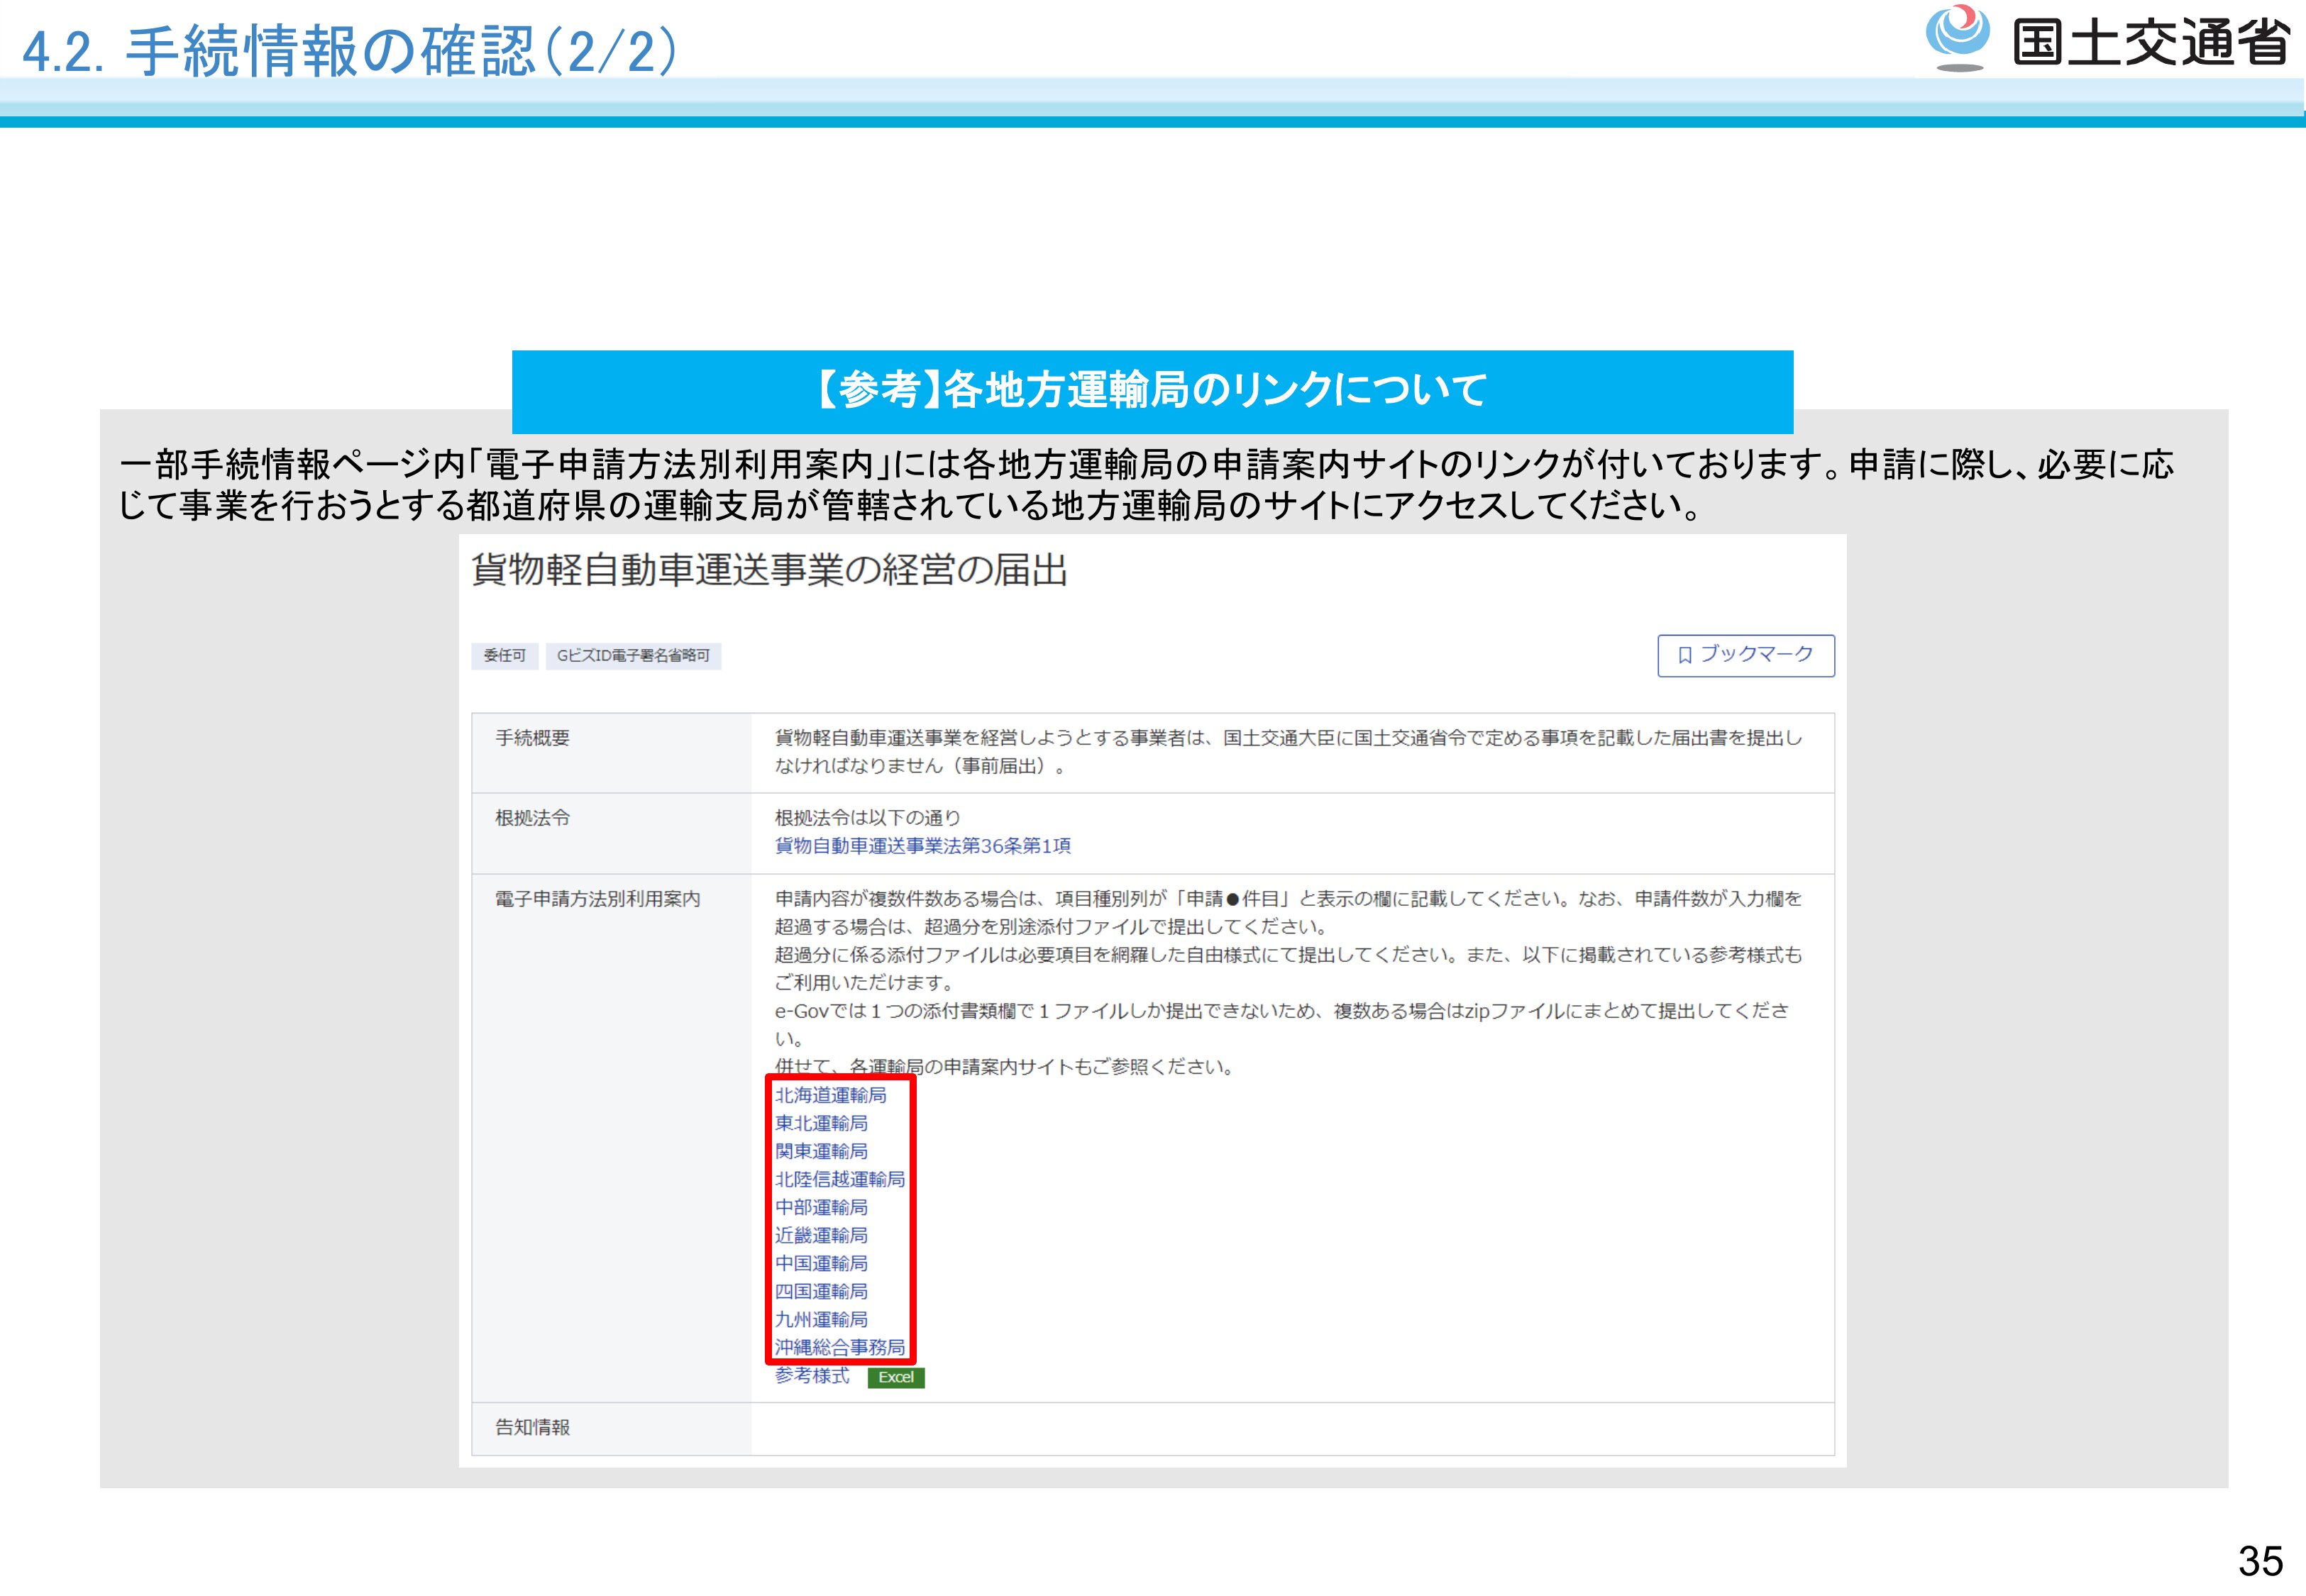
Task: Download the 参考様式 link
Action: [812, 1376]
